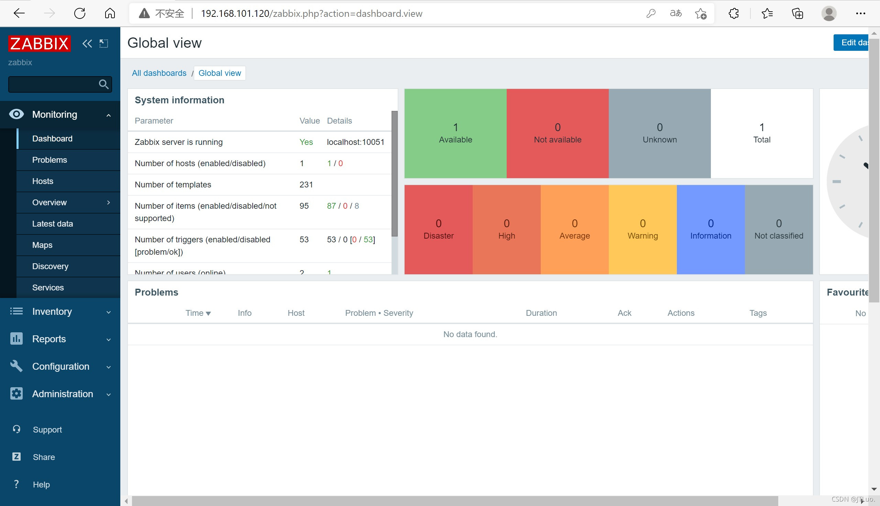Expand the Overview submenu arrow

coord(109,202)
